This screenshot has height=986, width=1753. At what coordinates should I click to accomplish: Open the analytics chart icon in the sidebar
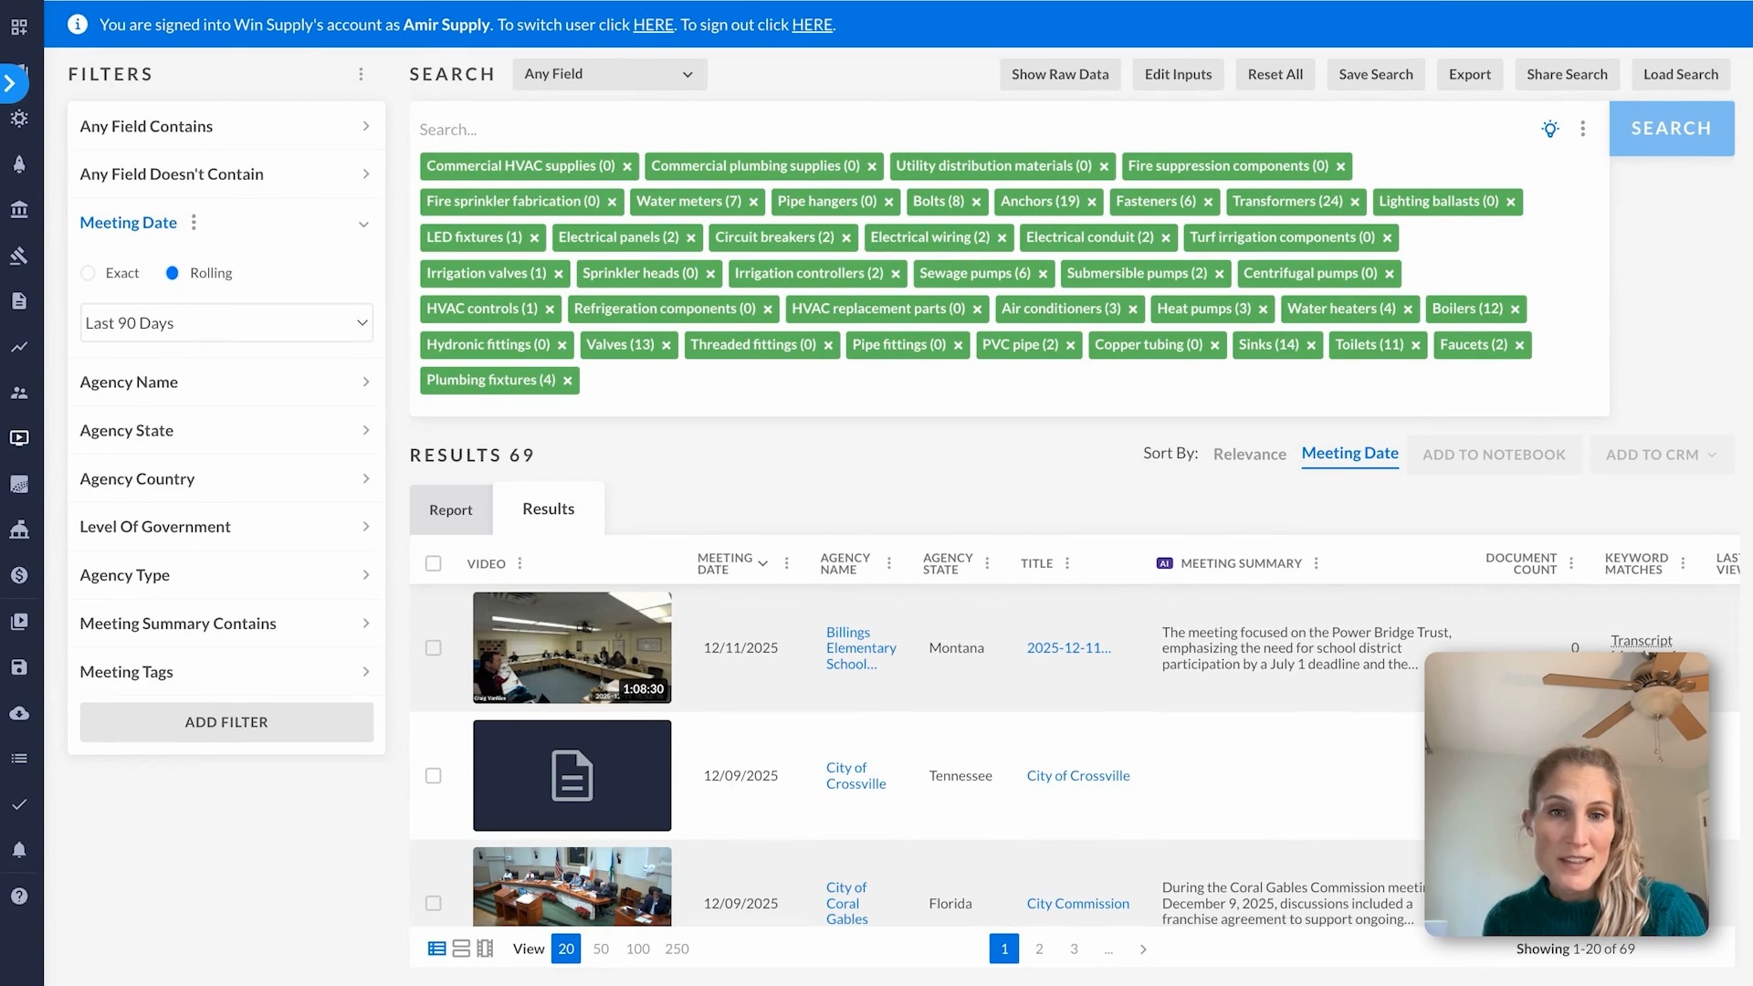click(x=19, y=347)
